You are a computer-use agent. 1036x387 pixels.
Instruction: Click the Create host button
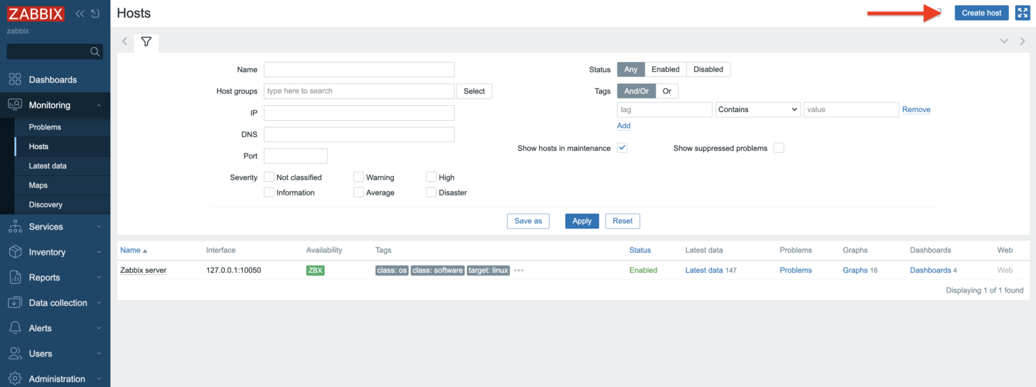(981, 13)
